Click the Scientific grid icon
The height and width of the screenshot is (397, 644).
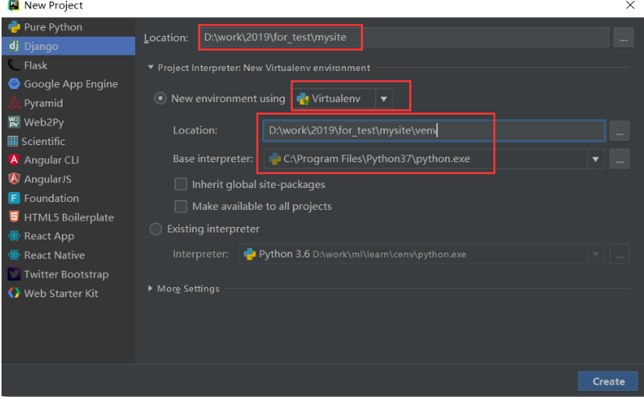pyautogui.click(x=12, y=141)
